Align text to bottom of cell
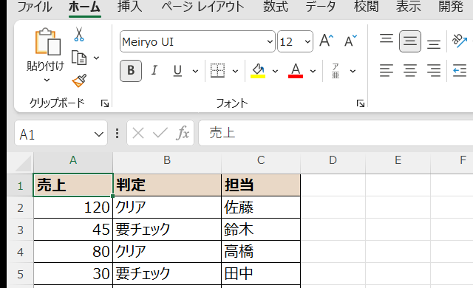 (434, 44)
